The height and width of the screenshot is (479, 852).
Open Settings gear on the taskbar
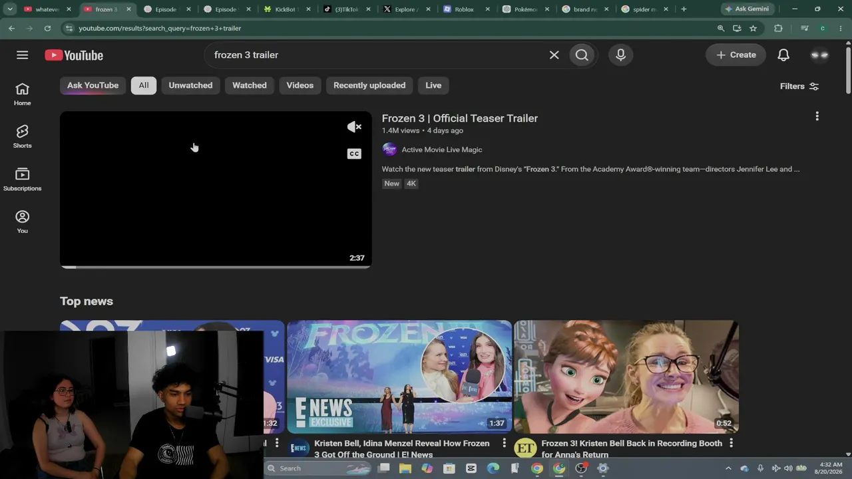coord(603,468)
